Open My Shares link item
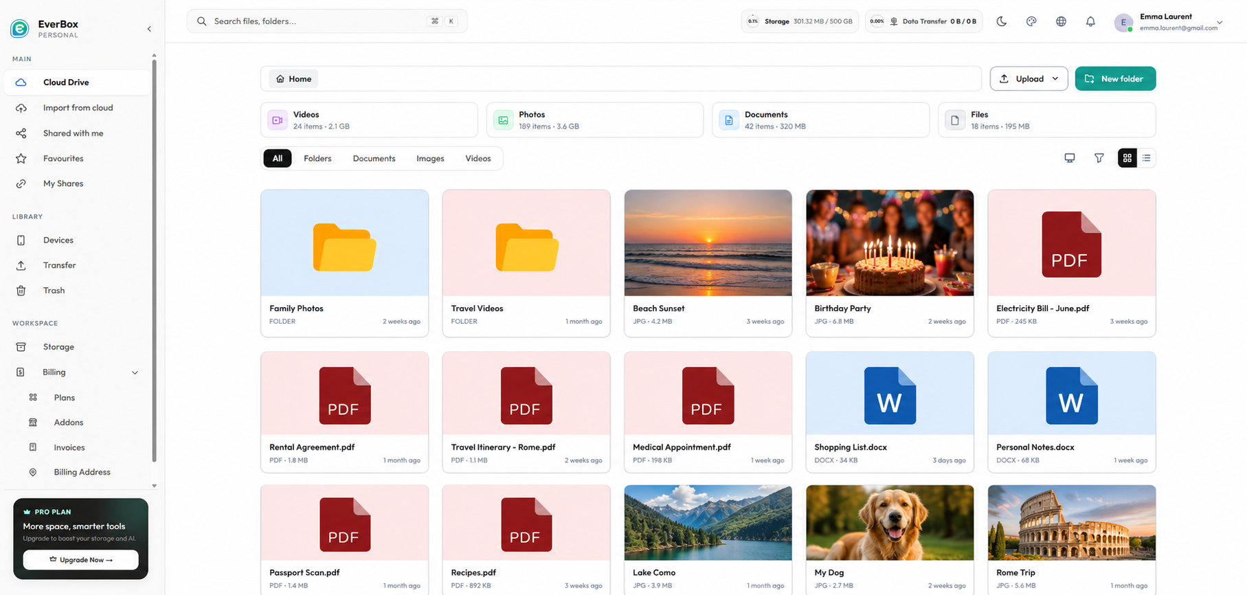1247x595 pixels. tap(76, 183)
